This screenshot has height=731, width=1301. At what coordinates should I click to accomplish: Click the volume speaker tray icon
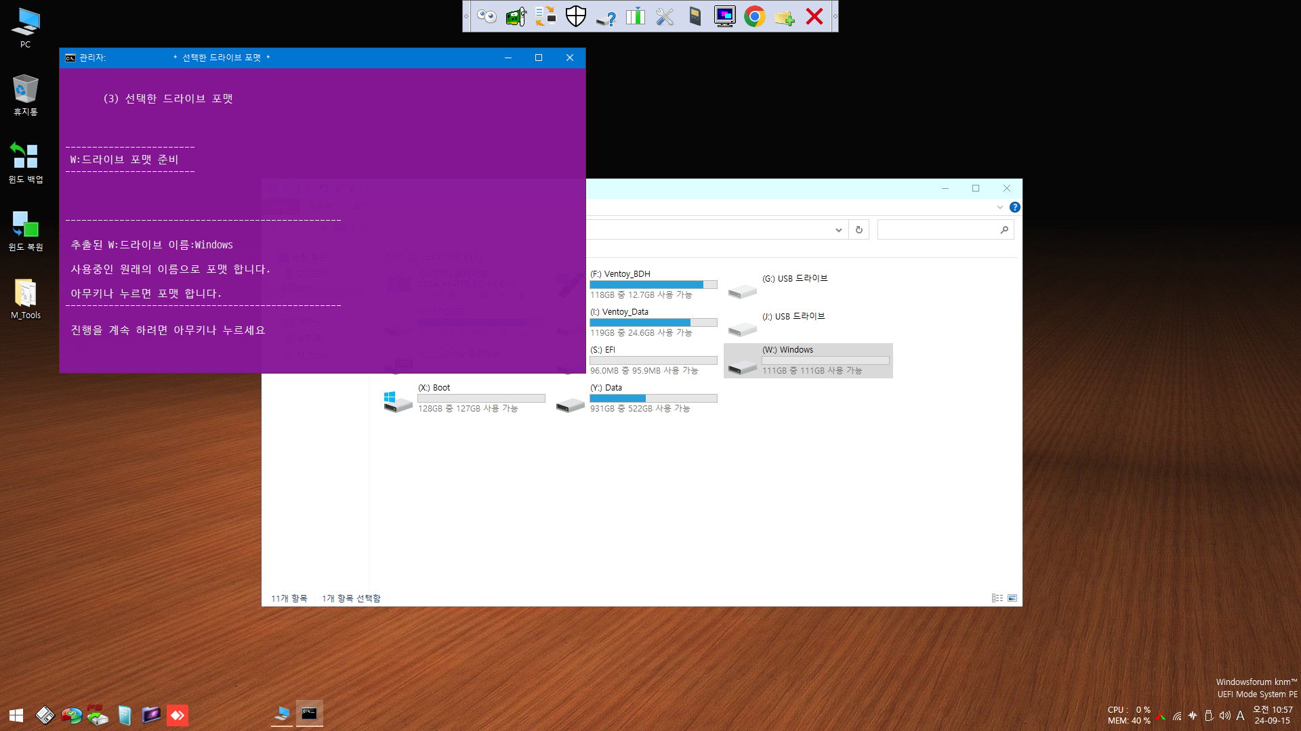click(x=1225, y=715)
